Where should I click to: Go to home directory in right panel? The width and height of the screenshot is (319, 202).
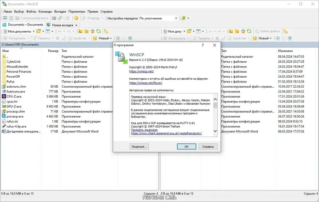243,31
